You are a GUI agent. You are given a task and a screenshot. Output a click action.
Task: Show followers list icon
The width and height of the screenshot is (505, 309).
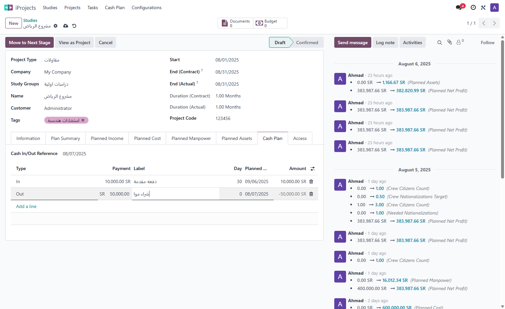click(x=460, y=42)
